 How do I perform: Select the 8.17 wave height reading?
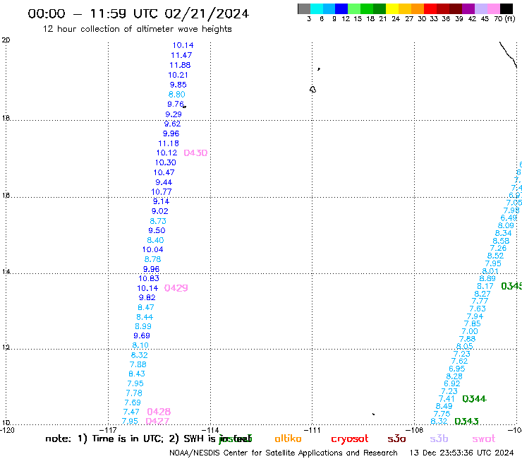tap(485, 286)
